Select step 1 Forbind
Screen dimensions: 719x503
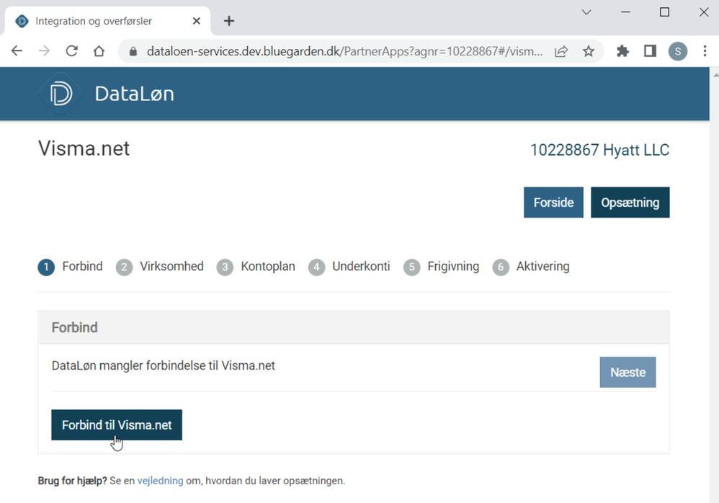coord(70,267)
